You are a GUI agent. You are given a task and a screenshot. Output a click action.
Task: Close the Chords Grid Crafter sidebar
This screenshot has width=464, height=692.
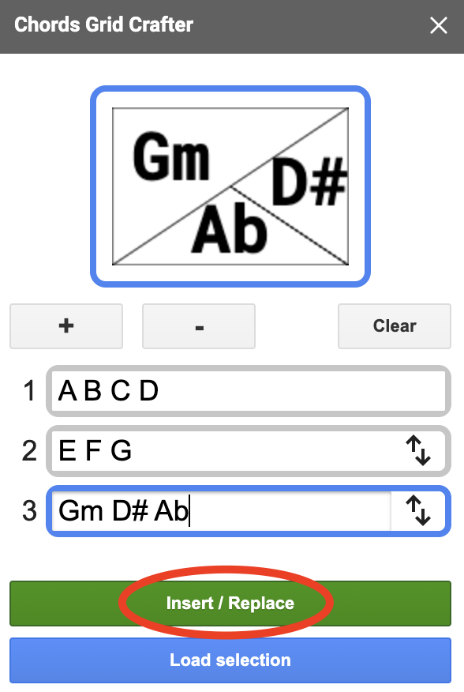click(x=439, y=25)
